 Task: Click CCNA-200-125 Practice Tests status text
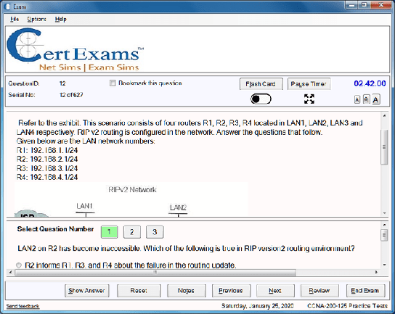[x=347, y=306]
